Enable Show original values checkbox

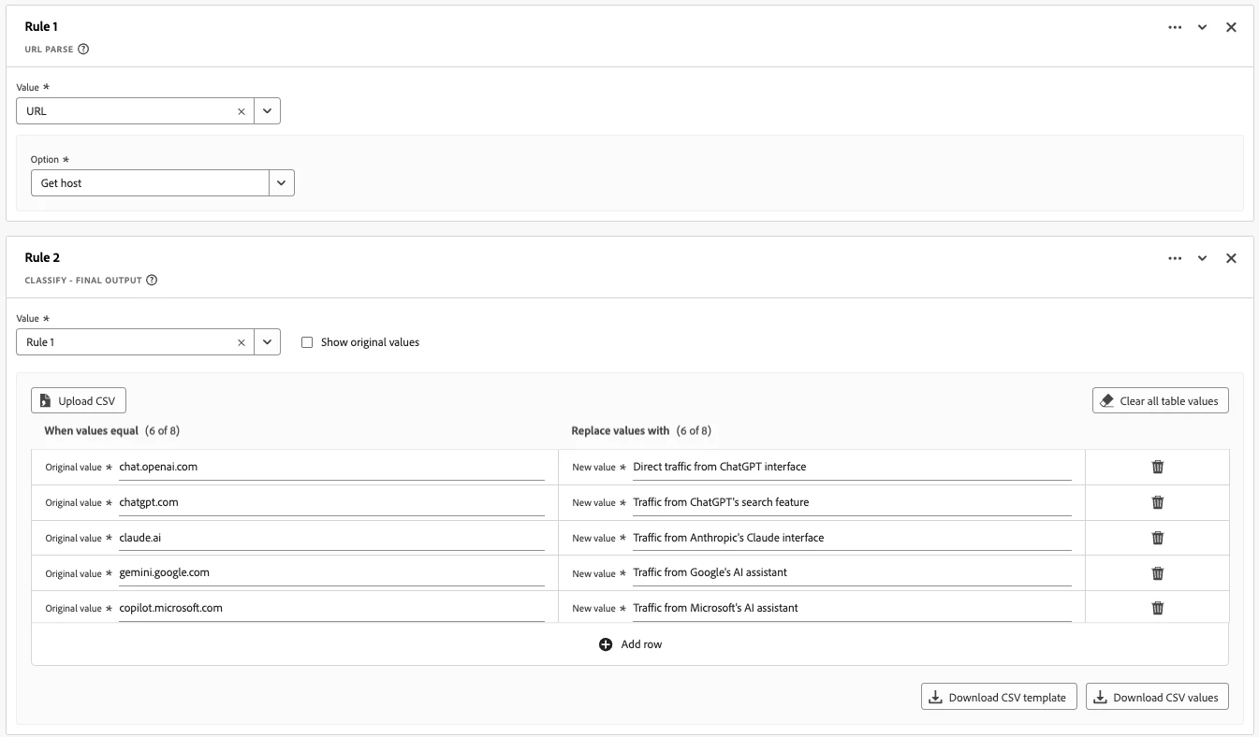tap(307, 342)
